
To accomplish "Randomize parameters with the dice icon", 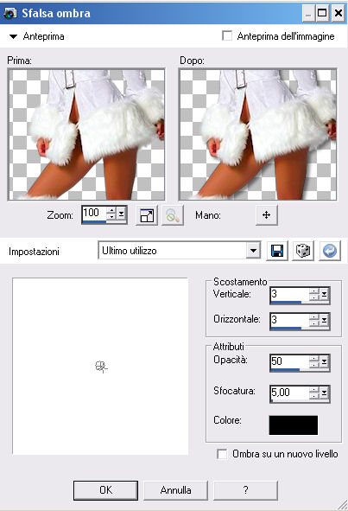I will 303,251.
